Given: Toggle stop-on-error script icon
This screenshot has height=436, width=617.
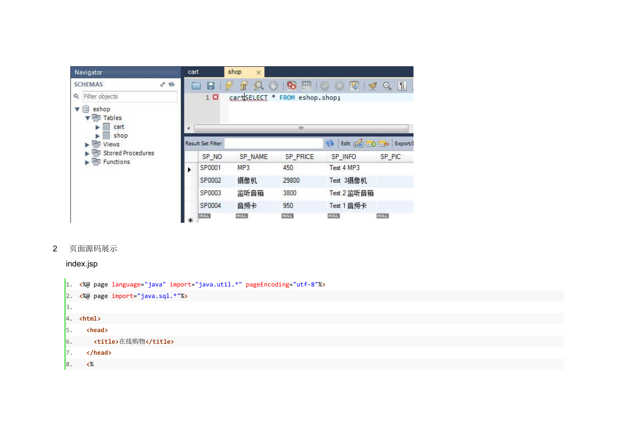Looking at the screenshot, I should click(291, 86).
